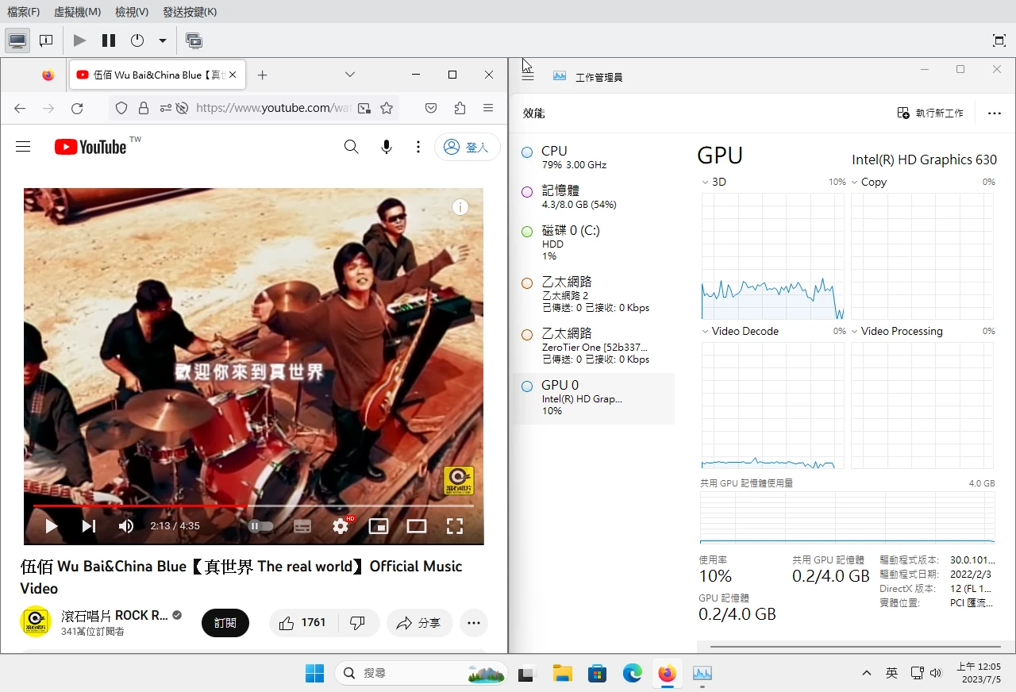Open YouTube search with the magnifier icon
Image resolution: width=1016 pixels, height=692 pixels.
point(351,147)
